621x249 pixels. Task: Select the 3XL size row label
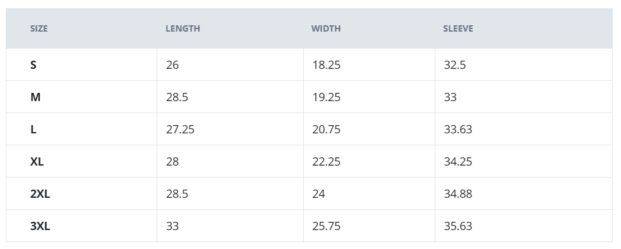[40, 226]
